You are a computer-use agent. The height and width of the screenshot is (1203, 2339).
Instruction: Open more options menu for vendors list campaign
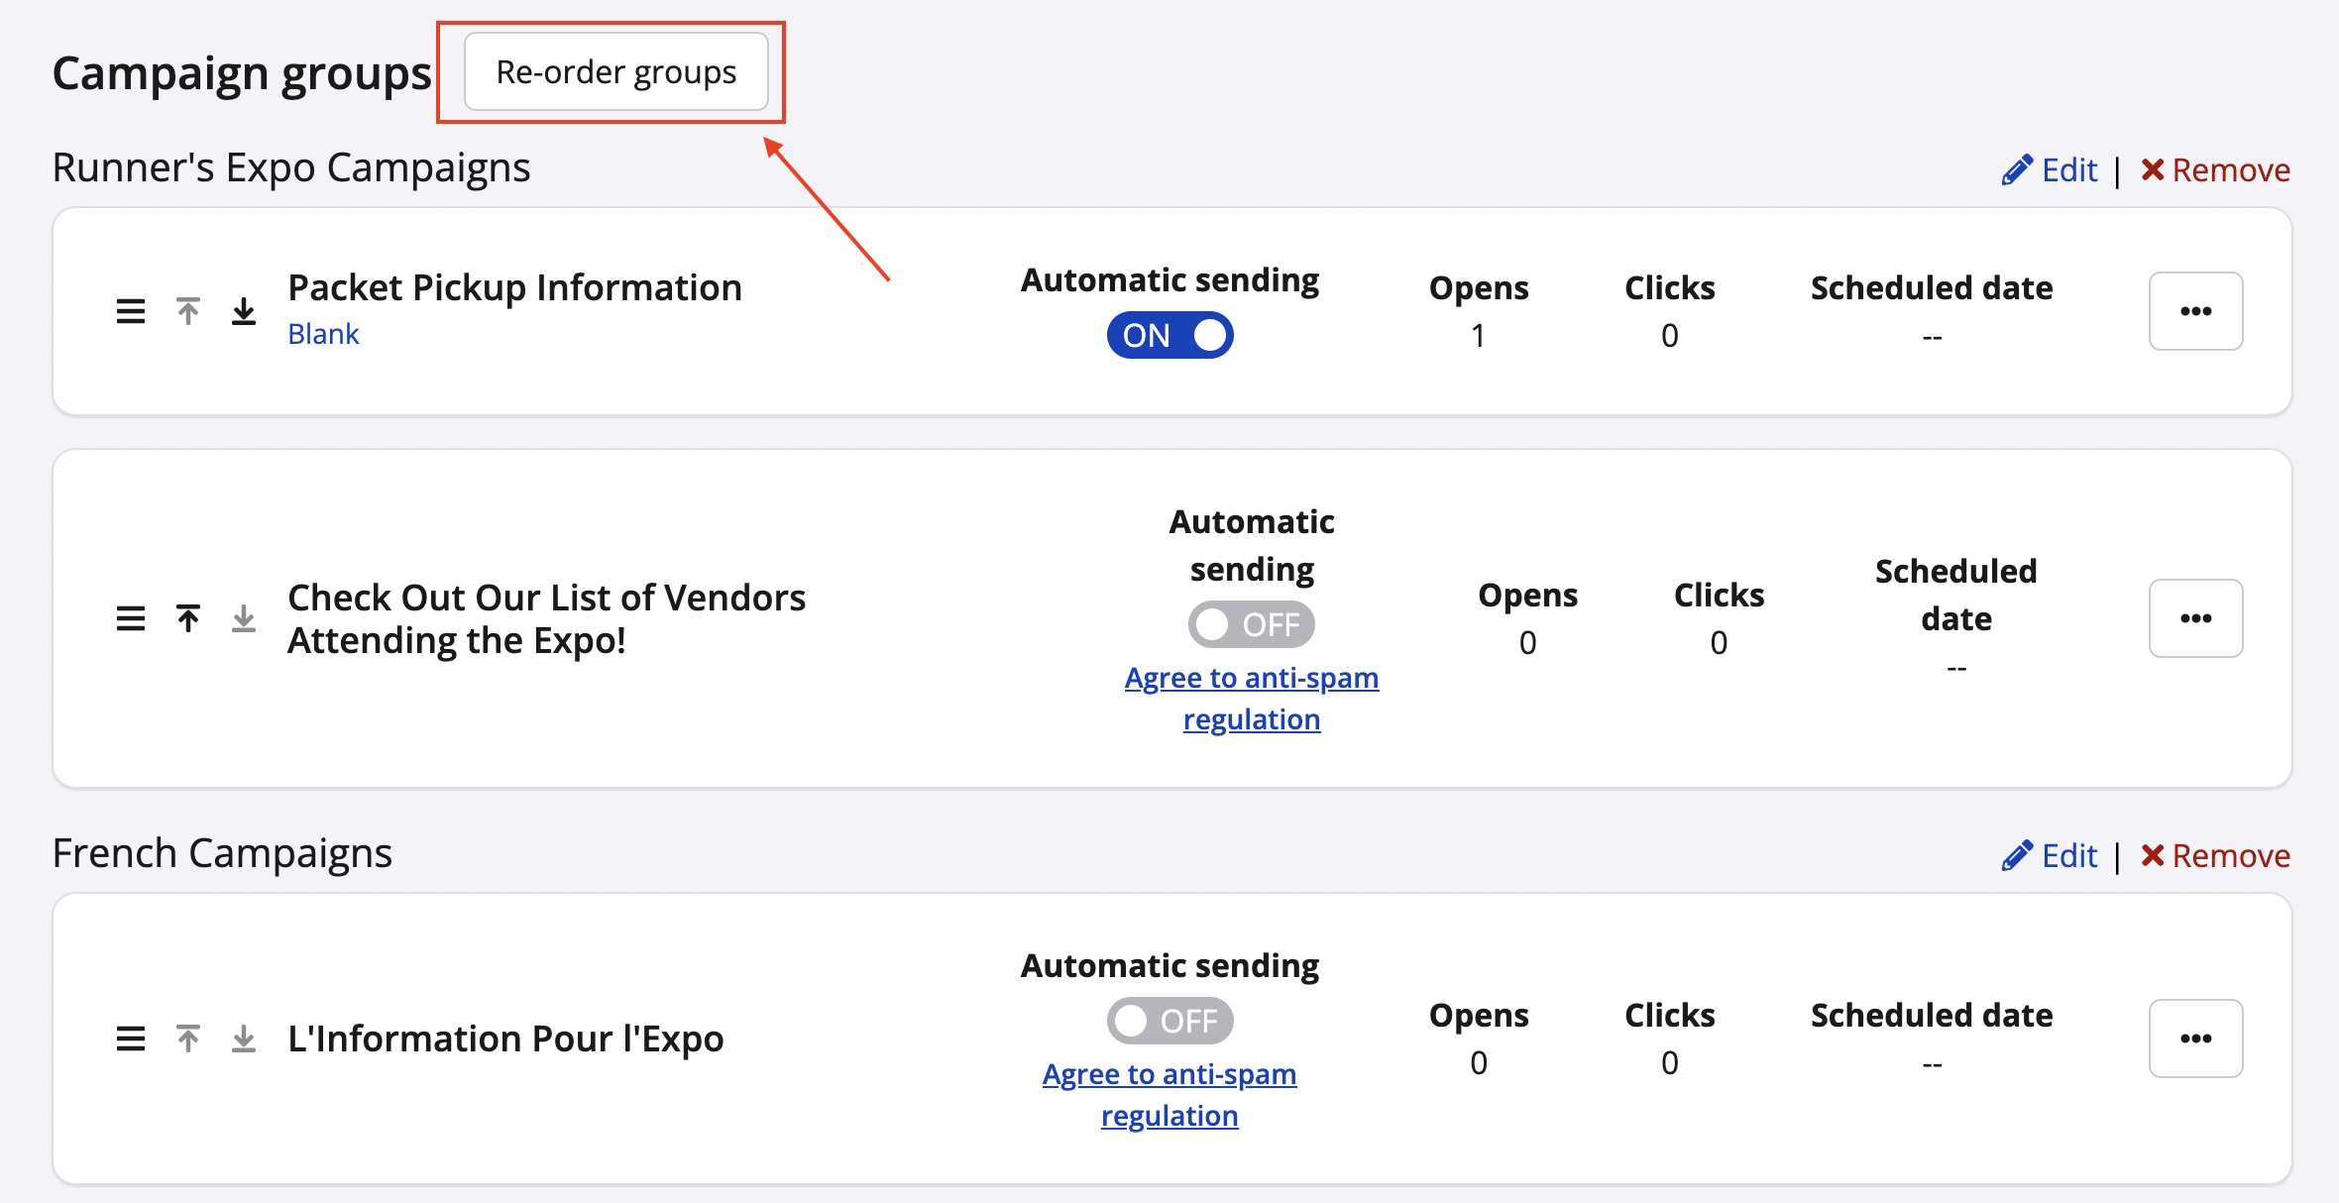tap(2195, 618)
